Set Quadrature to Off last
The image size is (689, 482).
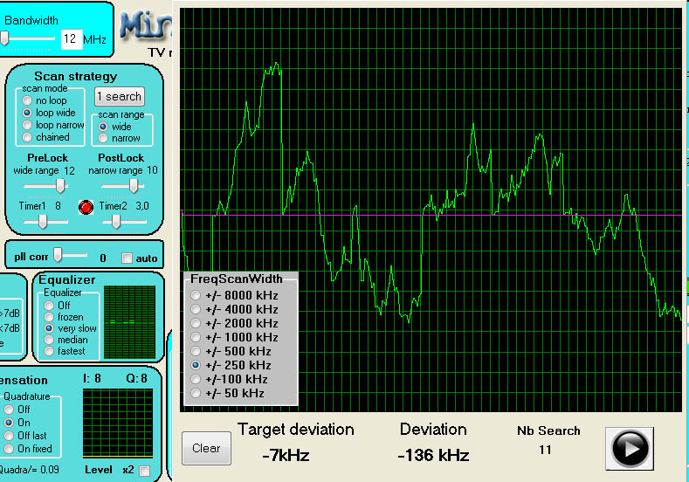8,435
